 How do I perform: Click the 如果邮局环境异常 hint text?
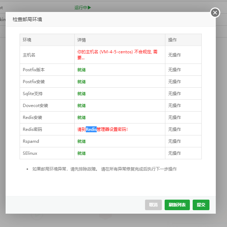pos(104,169)
